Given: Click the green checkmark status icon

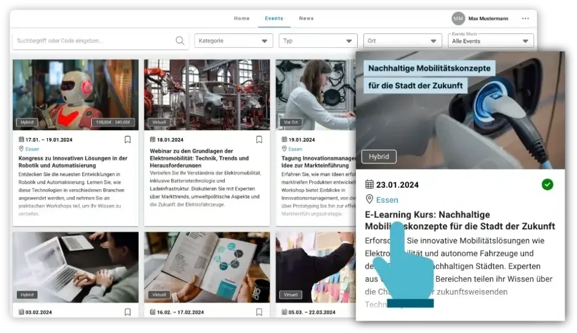Looking at the screenshot, I should 547,184.
